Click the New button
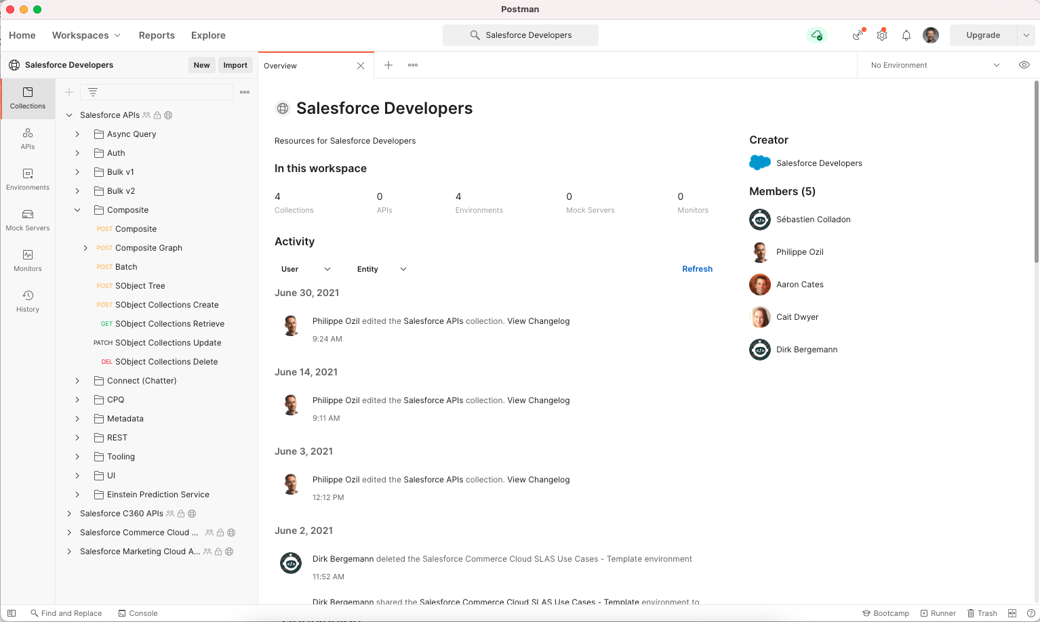 click(x=201, y=65)
